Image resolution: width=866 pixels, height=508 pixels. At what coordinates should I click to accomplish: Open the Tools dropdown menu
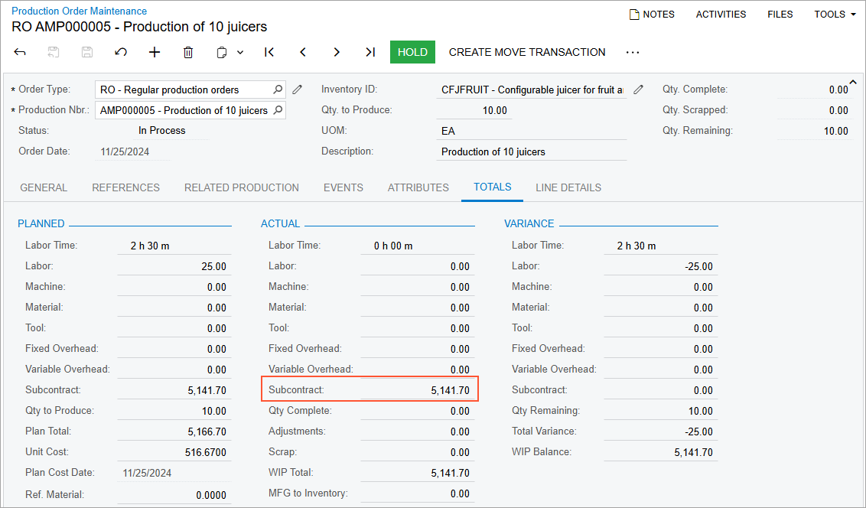[x=835, y=14]
